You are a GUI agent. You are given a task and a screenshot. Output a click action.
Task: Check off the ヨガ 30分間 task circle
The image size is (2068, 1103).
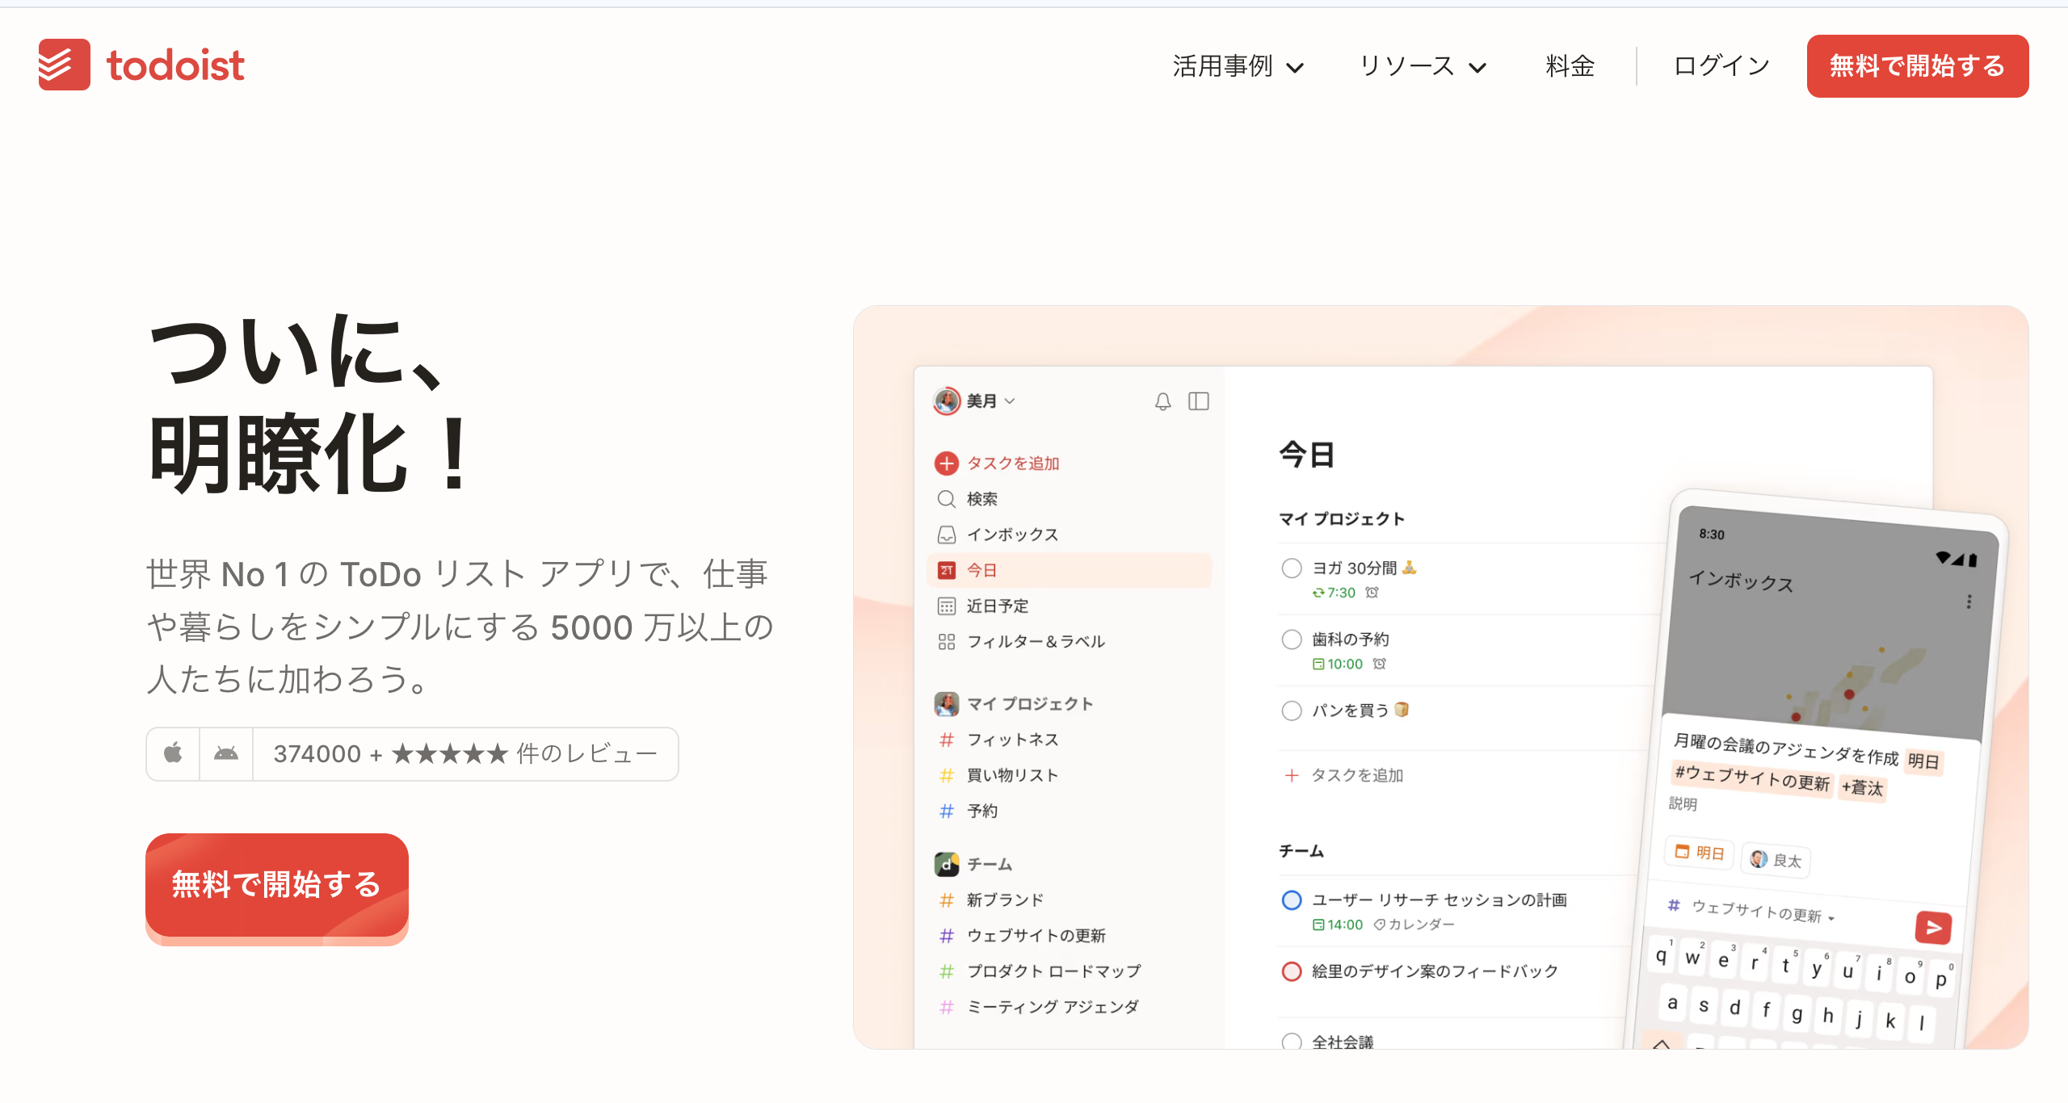[x=1292, y=568]
